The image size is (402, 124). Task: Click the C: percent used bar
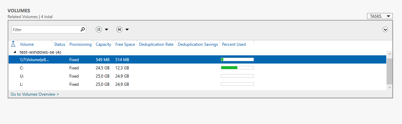pos(237,68)
